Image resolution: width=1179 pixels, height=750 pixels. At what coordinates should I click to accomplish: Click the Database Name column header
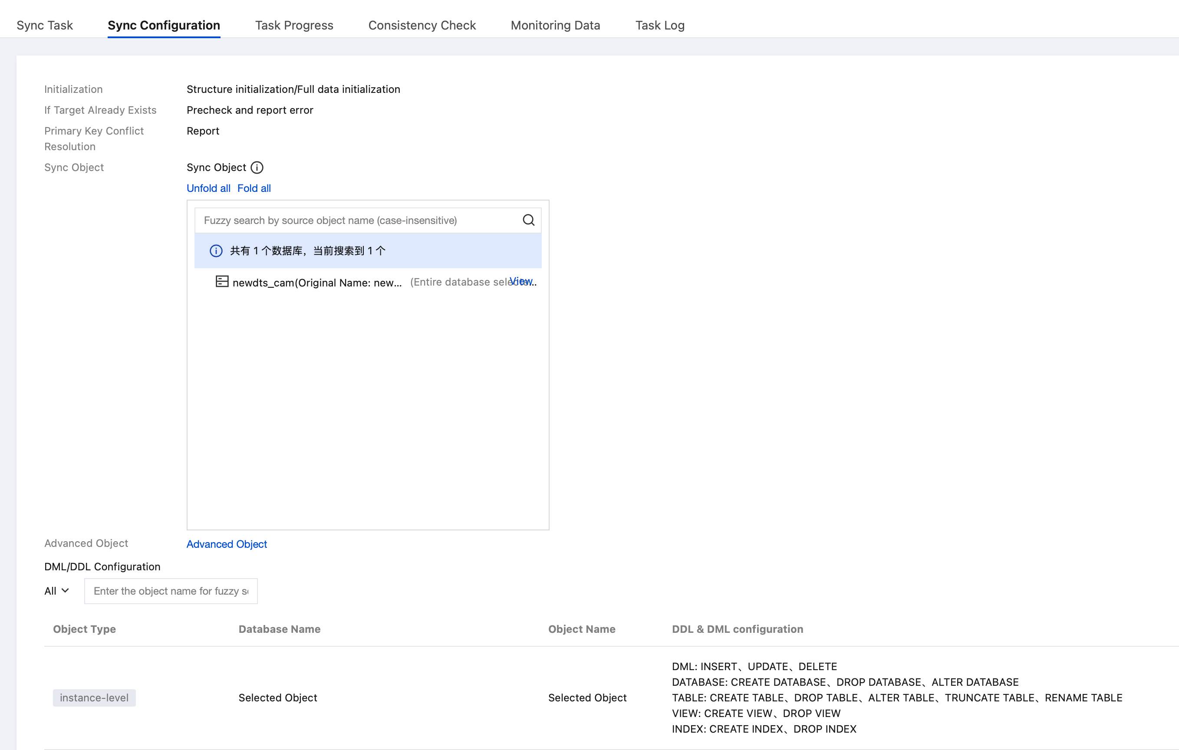(x=280, y=629)
